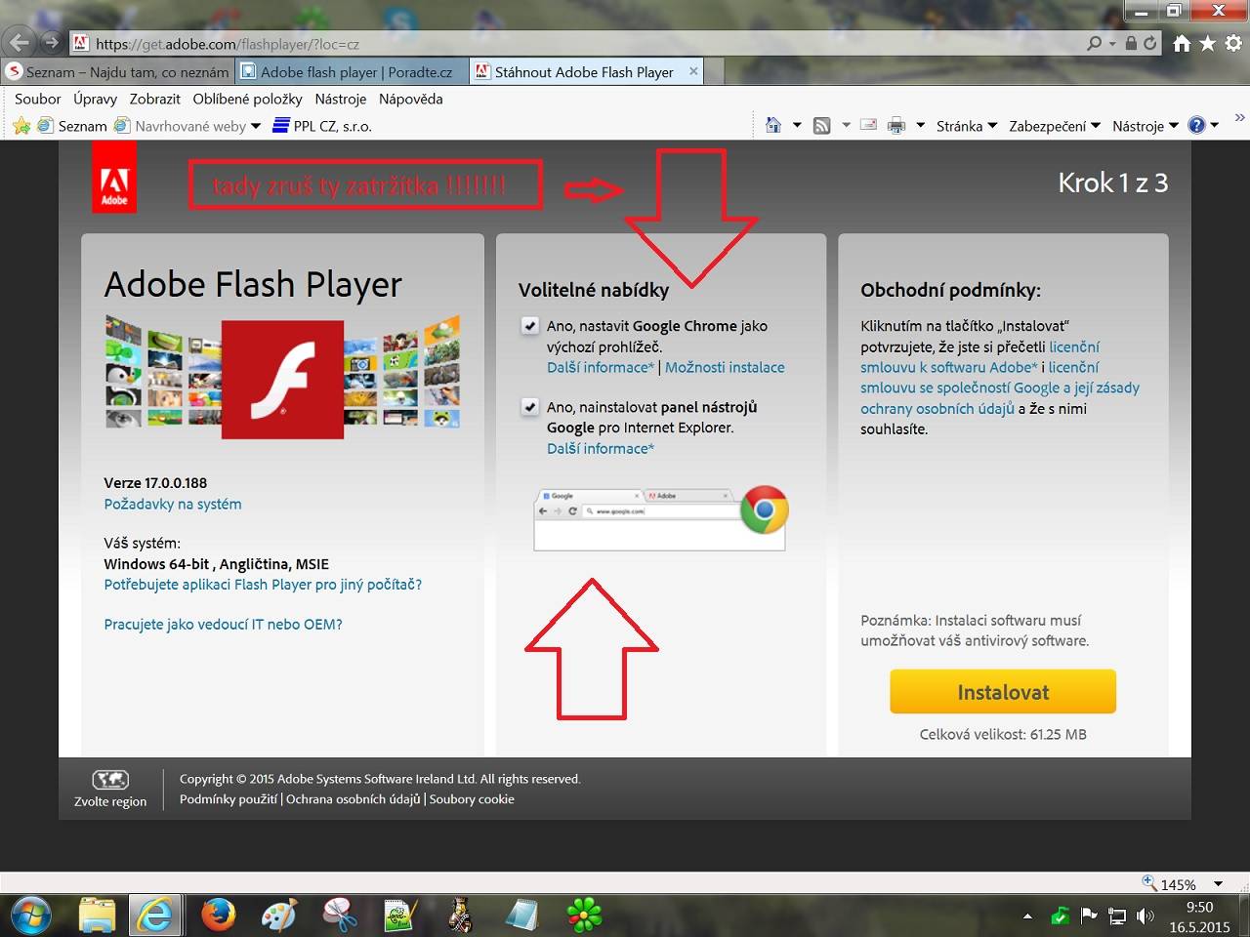Open Další informace link under Google toolbar offer
This screenshot has width=1250, height=937.
[601, 448]
